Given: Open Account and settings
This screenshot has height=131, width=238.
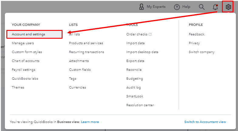Looking at the screenshot, I should [x=29, y=34].
